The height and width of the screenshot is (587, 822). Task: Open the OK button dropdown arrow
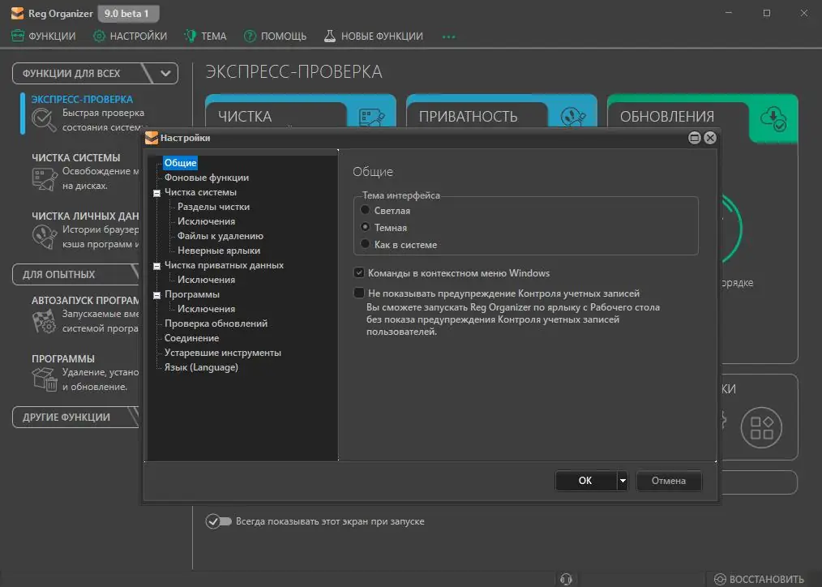pyautogui.click(x=623, y=481)
